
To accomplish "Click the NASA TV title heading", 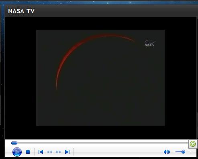I will [21, 11].
